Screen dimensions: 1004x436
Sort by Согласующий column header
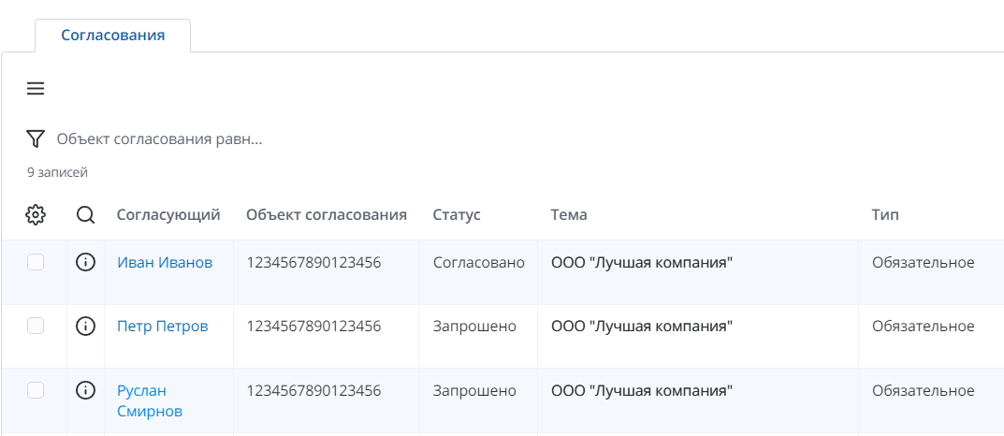(168, 215)
